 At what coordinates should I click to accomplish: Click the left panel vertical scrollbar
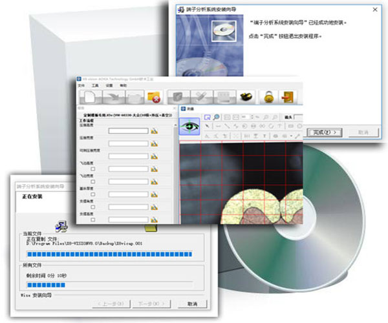[176, 173]
